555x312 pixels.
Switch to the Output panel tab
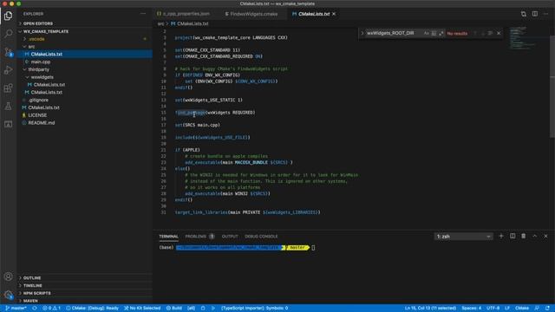coord(230,237)
